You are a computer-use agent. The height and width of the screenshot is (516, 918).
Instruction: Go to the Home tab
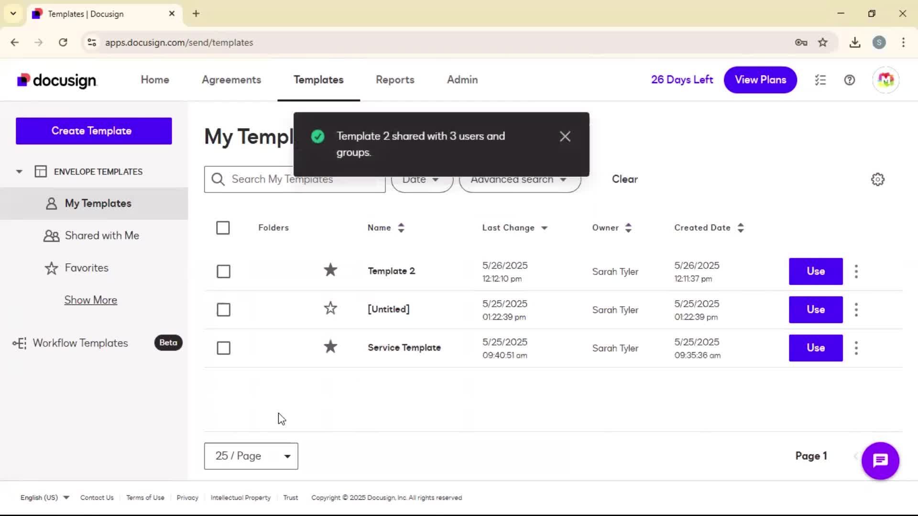point(155,80)
